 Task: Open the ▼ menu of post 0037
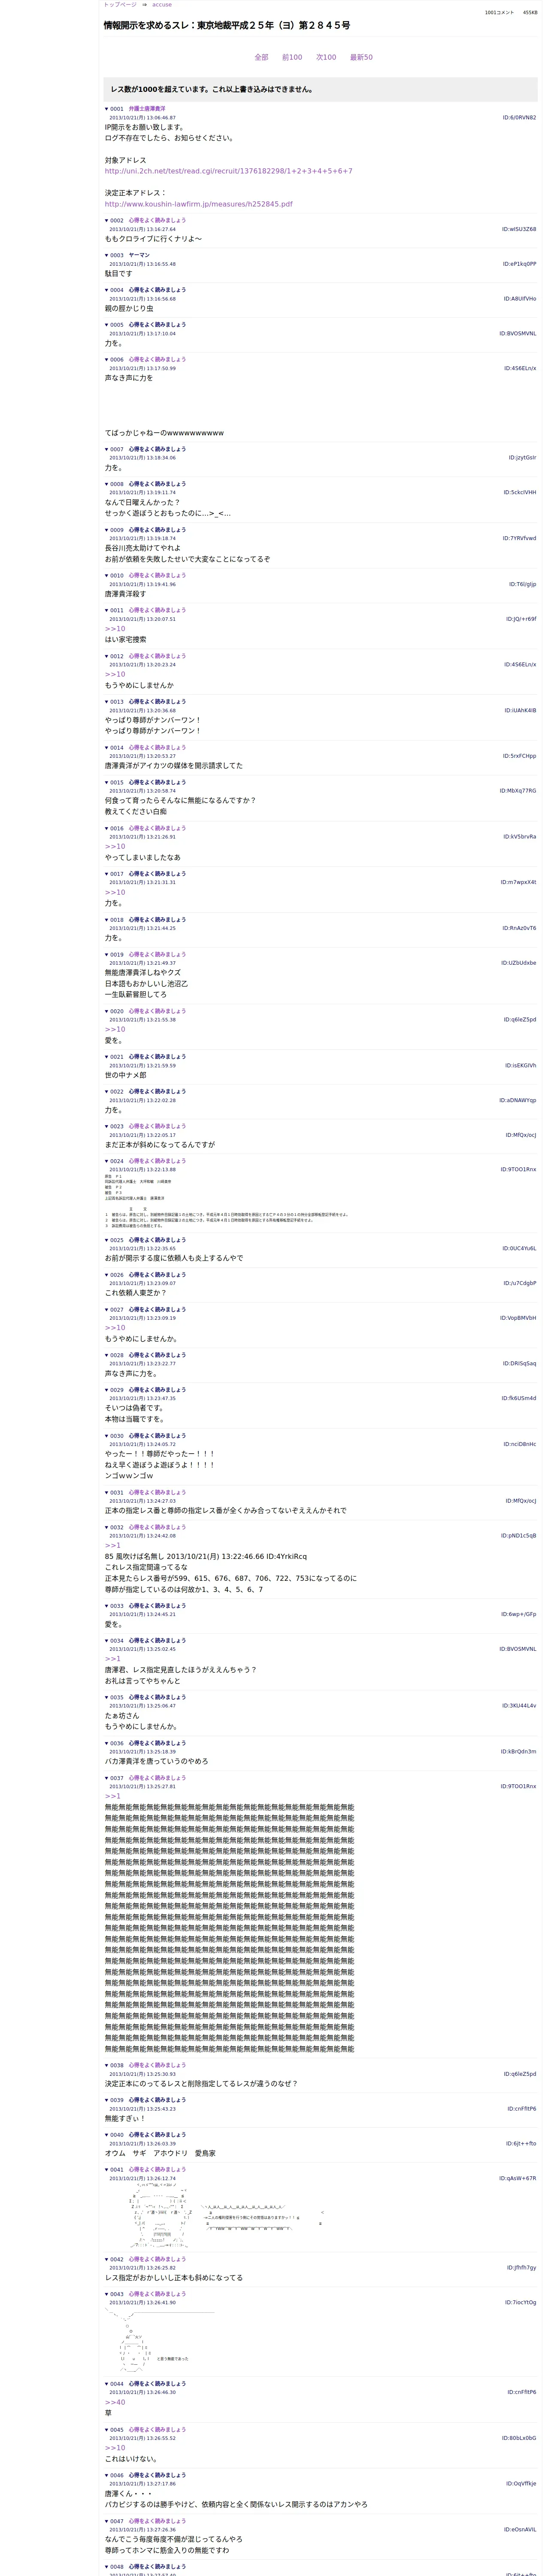click(x=107, y=1778)
